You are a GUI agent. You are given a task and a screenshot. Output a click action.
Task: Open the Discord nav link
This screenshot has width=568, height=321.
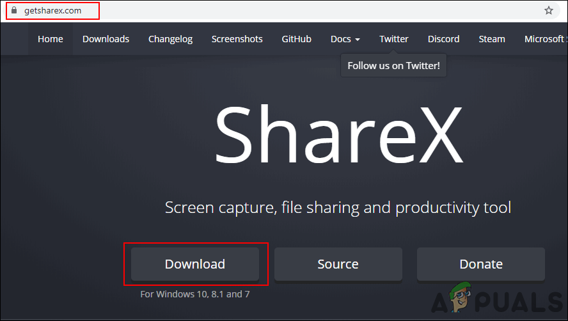point(443,39)
